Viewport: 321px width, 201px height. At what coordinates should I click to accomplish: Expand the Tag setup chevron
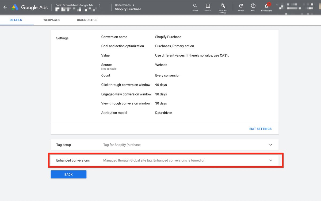(271, 145)
